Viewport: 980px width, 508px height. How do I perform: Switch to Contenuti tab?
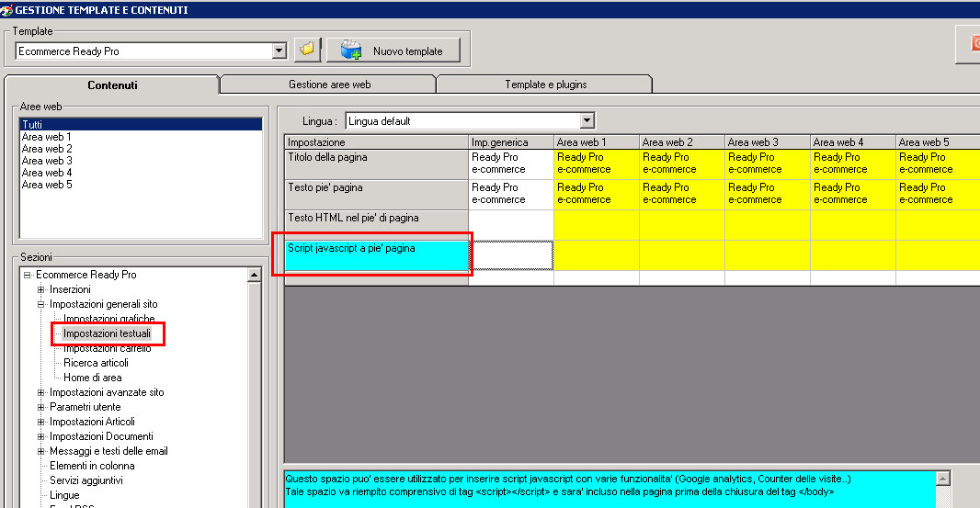pyautogui.click(x=112, y=85)
